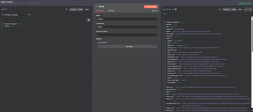Click the "type": "User" line
Viewport: 253px width, 112px height.
click(x=173, y=78)
